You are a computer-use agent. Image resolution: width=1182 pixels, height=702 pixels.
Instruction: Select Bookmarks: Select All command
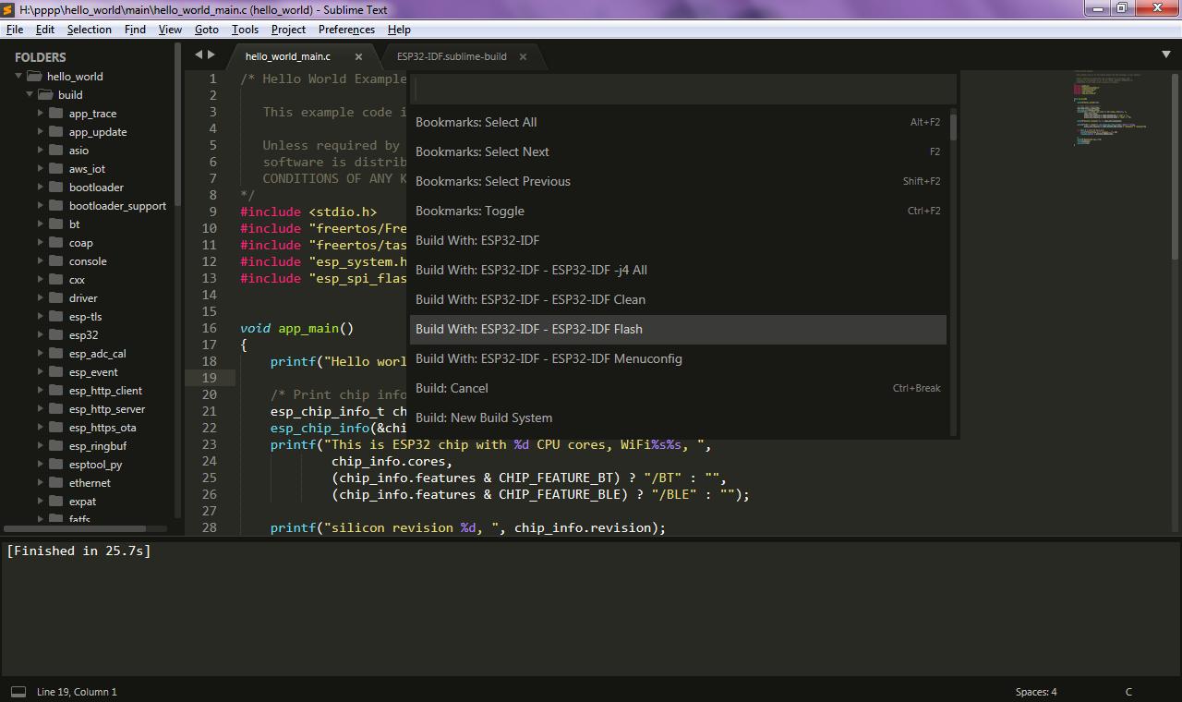tap(678, 122)
